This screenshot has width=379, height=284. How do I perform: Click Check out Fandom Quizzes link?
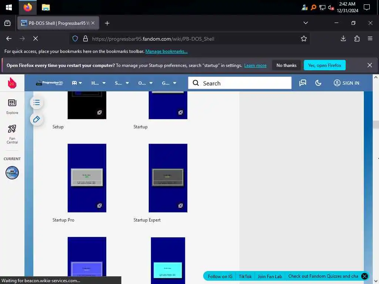pyautogui.click(x=323, y=276)
